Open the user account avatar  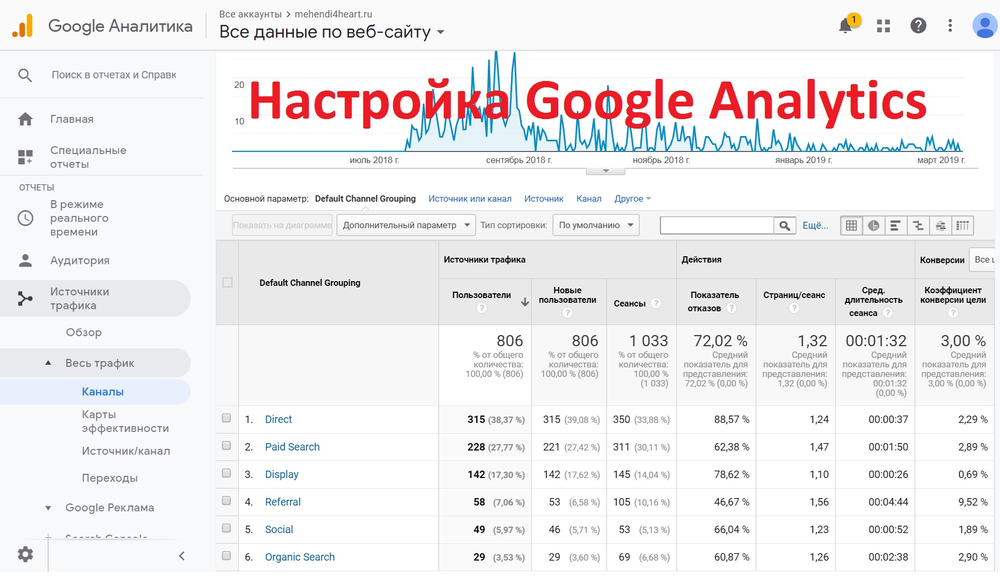(x=985, y=25)
